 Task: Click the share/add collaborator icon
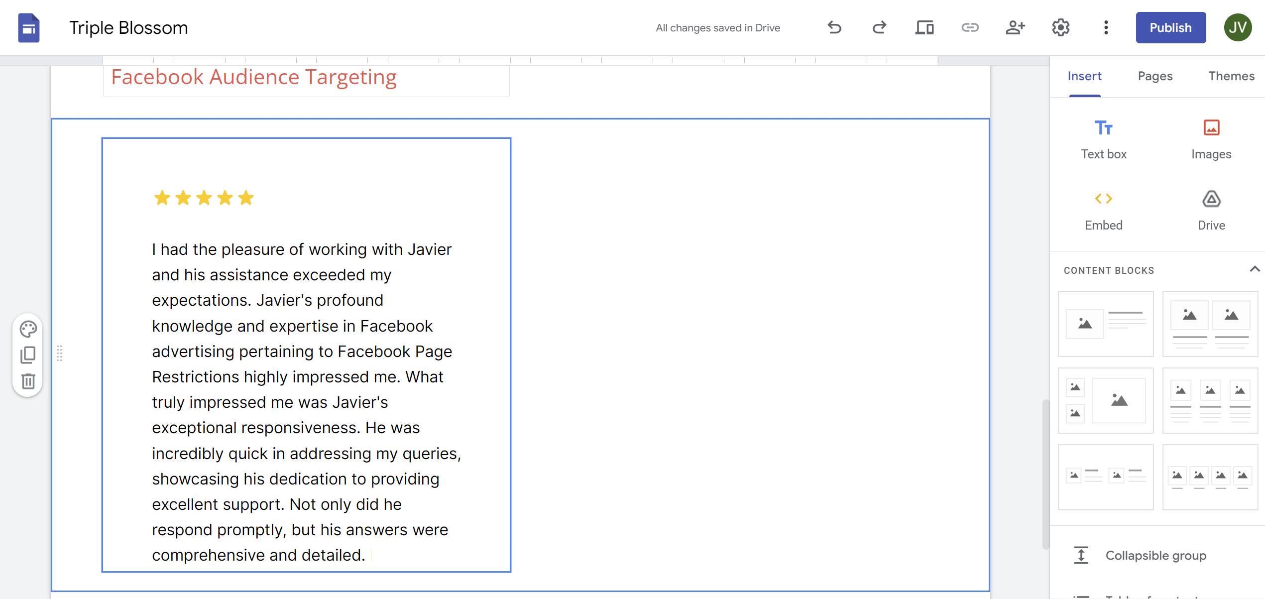pos(1015,27)
